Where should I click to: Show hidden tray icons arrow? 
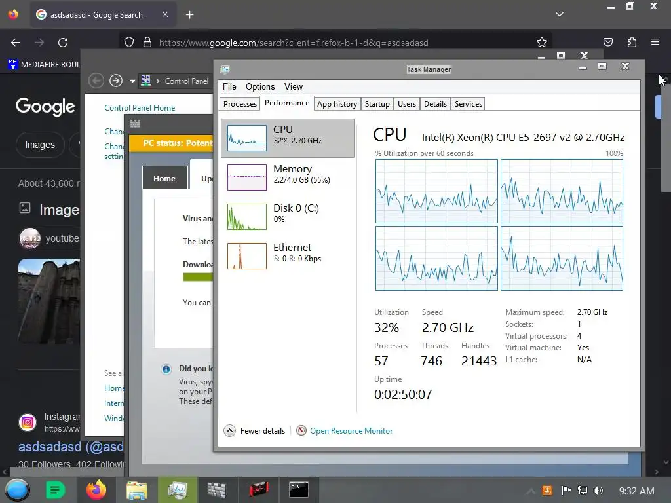[531, 491]
